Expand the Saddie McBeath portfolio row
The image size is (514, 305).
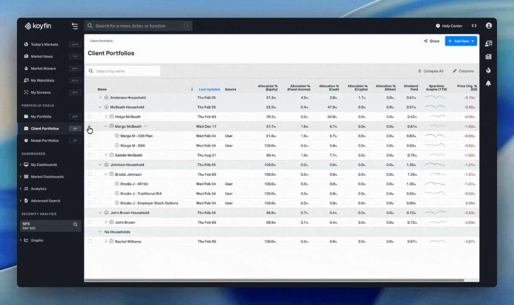pyautogui.click(x=106, y=155)
